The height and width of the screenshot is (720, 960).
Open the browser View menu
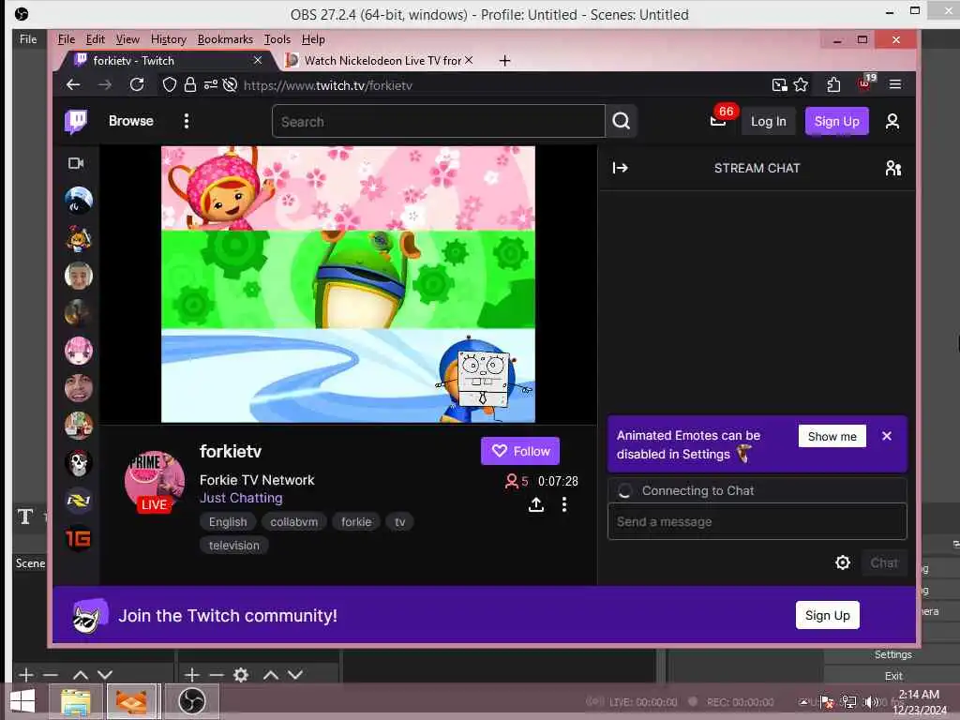click(127, 39)
